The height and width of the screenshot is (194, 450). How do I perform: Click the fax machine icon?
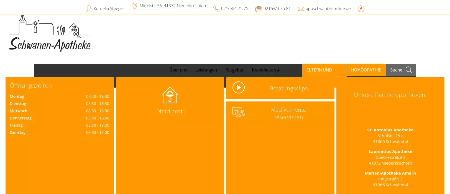(258, 9)
